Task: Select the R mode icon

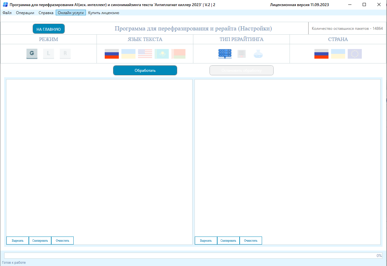Action: point(65,54)
